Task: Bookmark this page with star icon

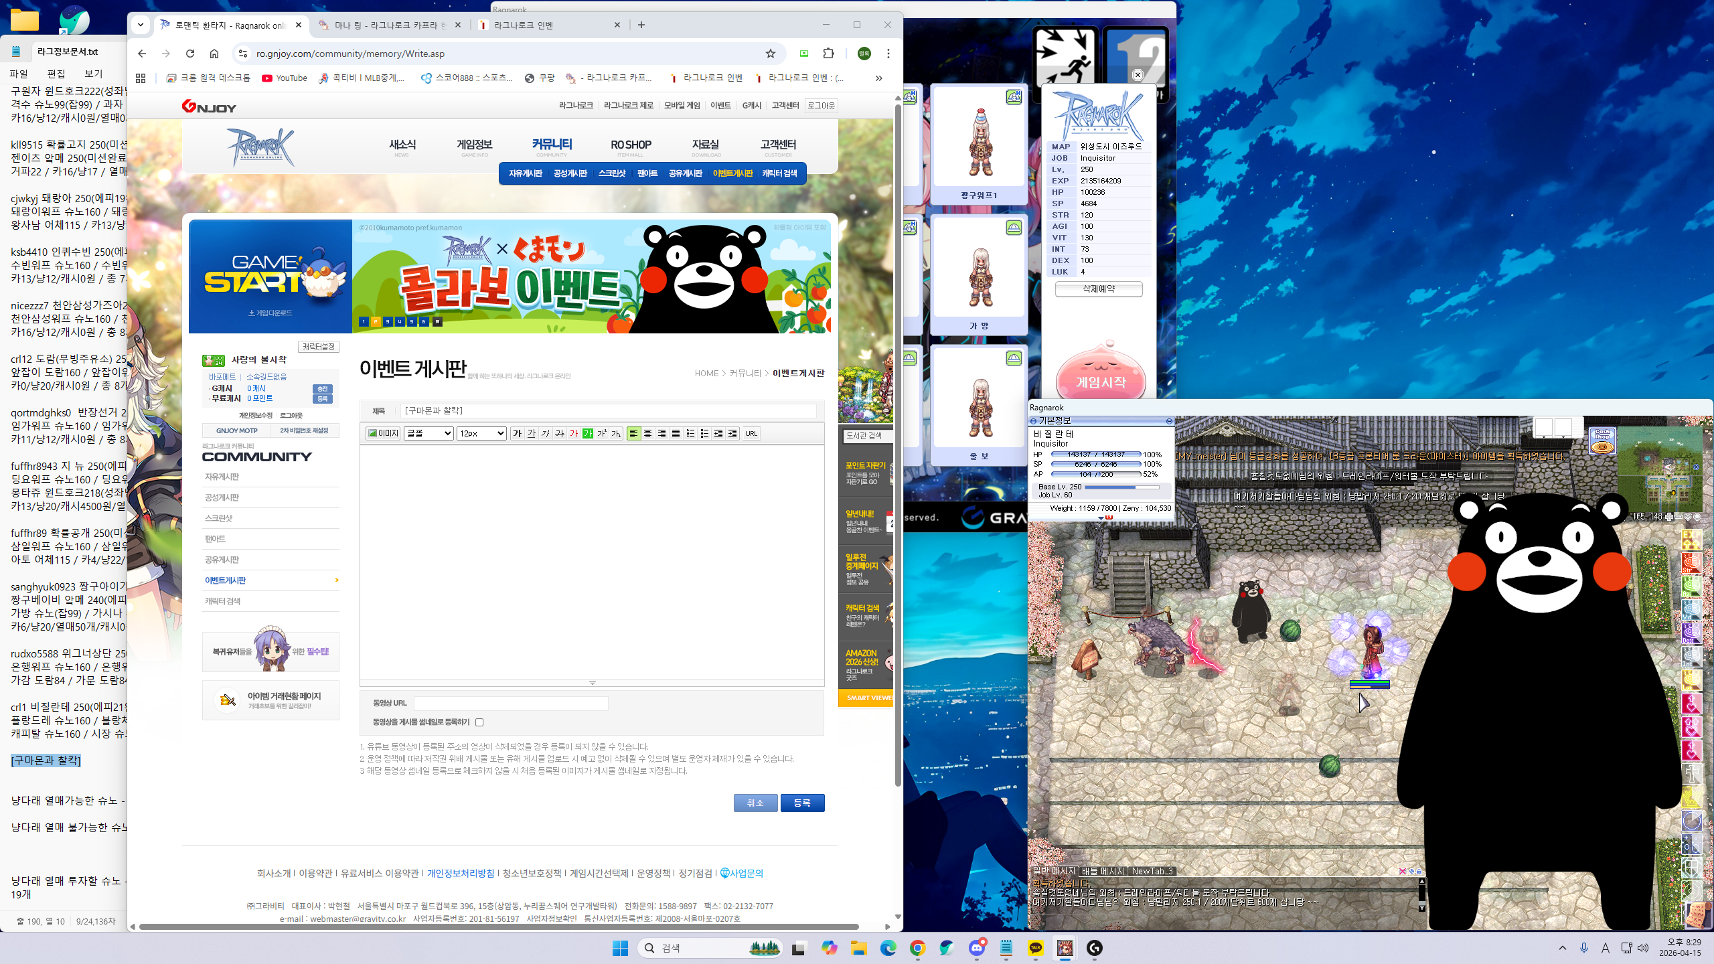Action: tap(771, 54)
